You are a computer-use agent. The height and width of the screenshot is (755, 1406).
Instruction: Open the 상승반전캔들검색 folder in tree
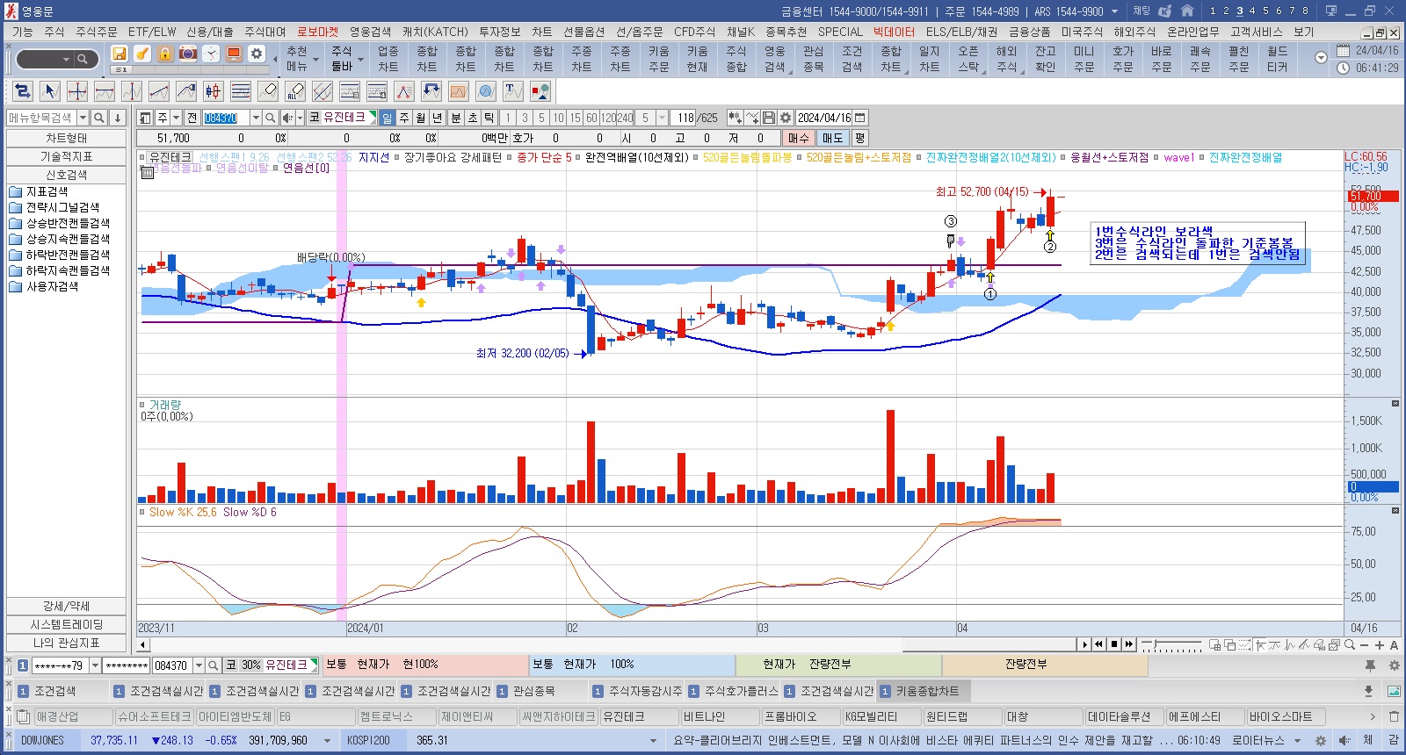(x=67, y=223)
